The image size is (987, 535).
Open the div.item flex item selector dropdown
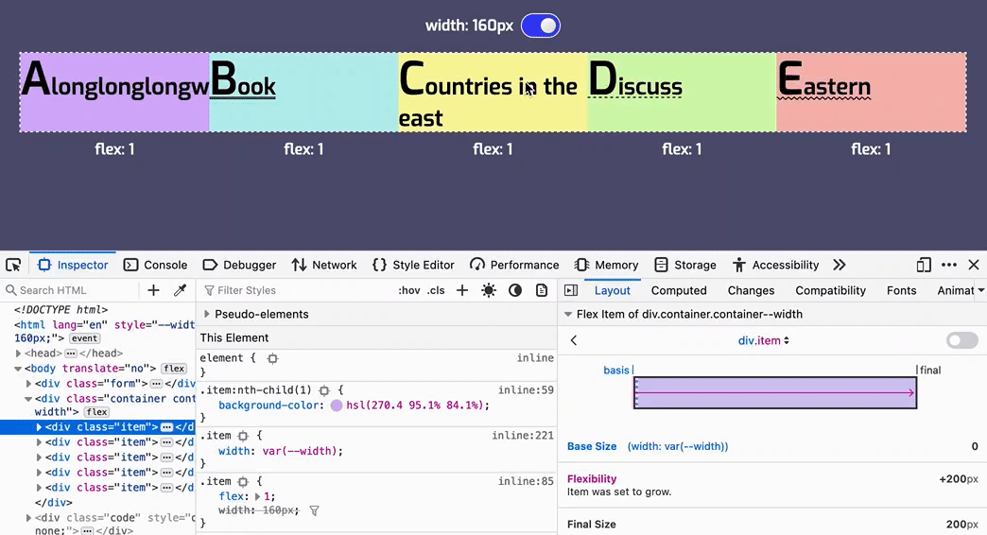[x=763, y=340]
